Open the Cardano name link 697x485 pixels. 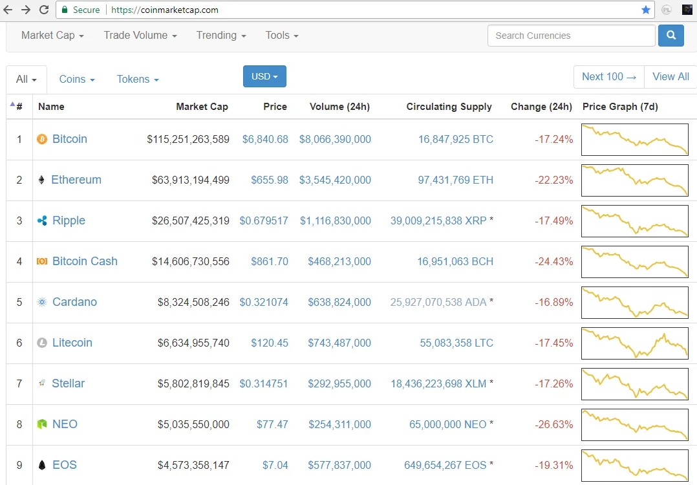(x=75, y=302)
